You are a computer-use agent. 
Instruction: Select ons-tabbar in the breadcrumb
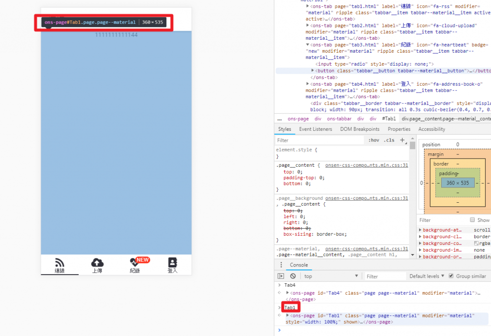click(339, 119)
